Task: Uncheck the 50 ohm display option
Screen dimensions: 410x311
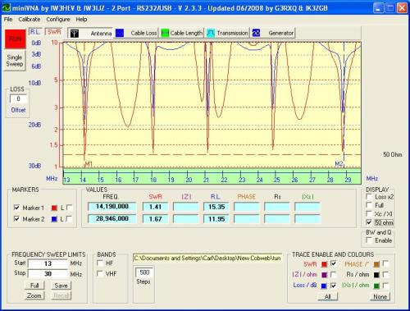Action: (x=369, y=222)
